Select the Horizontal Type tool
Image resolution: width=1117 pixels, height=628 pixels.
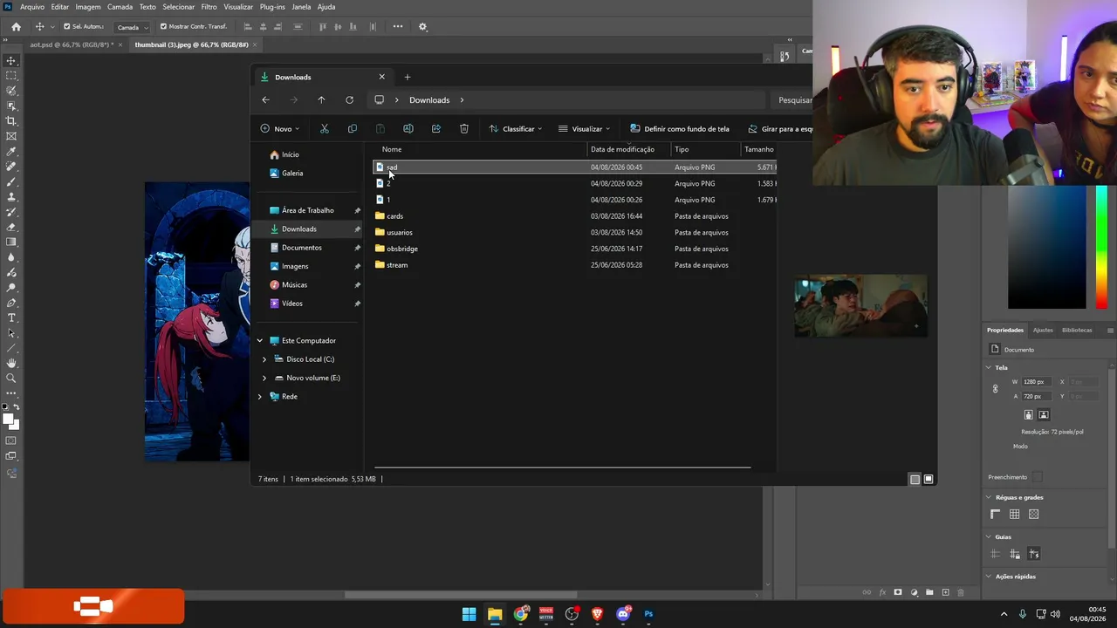pos(11,317)
